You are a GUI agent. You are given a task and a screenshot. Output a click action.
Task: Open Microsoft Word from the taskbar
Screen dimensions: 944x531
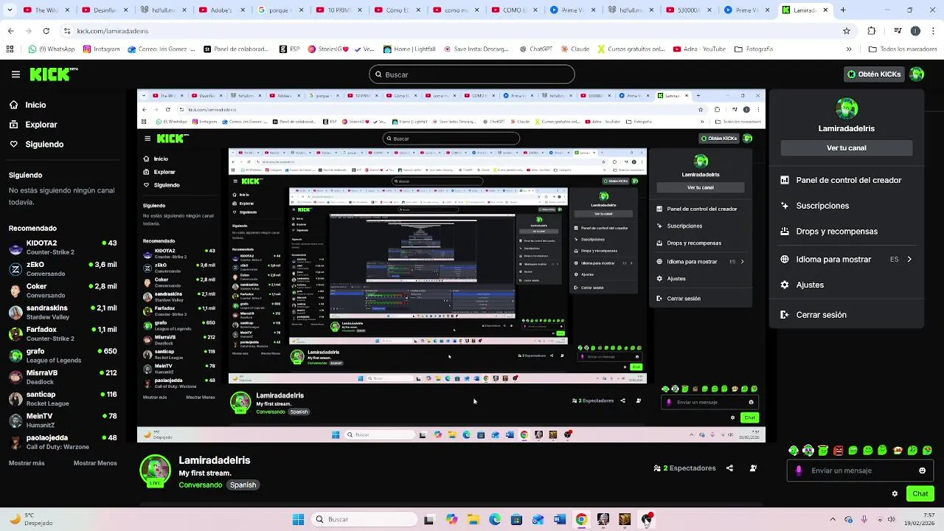point(560,519)
